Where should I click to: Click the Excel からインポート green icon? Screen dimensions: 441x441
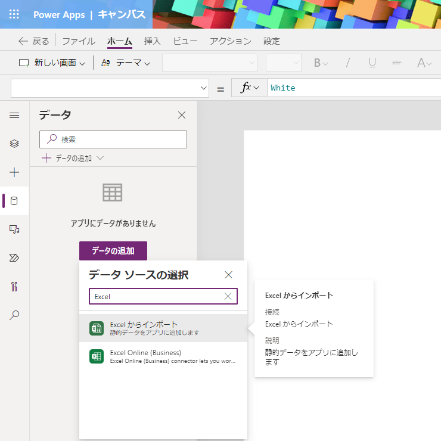[97, 328]
